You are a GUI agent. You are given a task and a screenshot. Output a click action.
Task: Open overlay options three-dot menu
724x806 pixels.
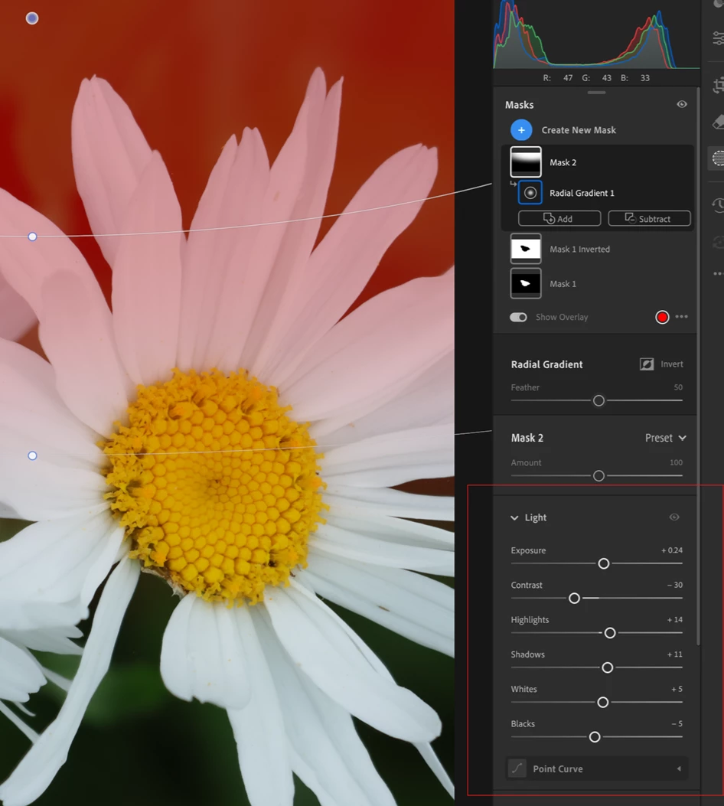681,317
